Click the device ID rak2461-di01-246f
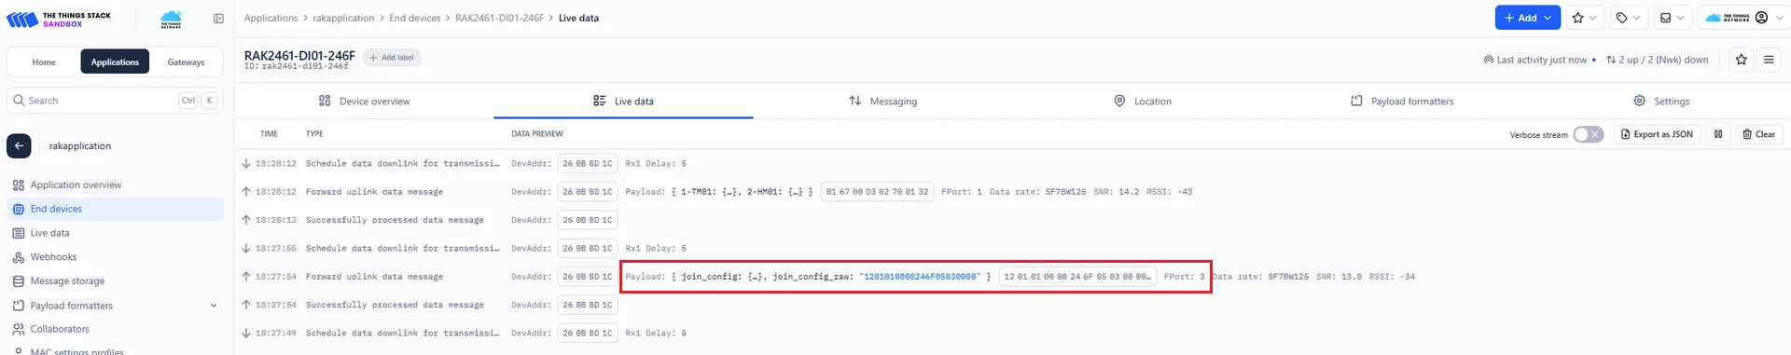1791x355 pixels. [296, 67]
